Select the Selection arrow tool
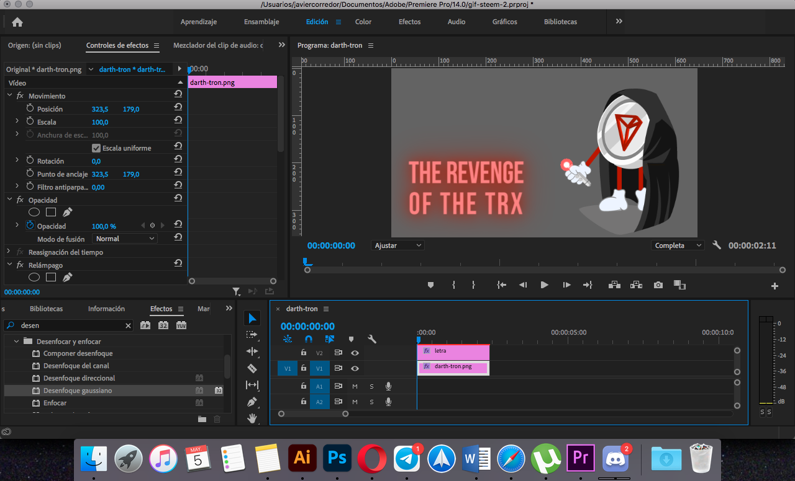This screenshot has height=481, width=795. pyautogui.click(x=252, y=318)
